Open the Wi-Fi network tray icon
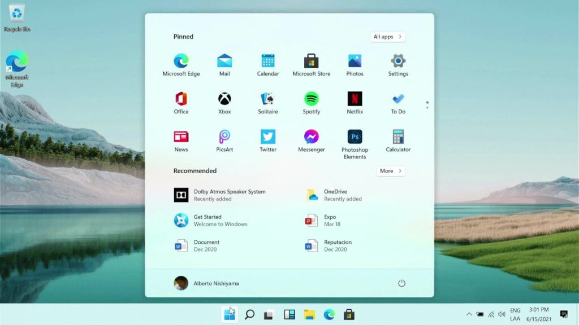 pos(491,314)
